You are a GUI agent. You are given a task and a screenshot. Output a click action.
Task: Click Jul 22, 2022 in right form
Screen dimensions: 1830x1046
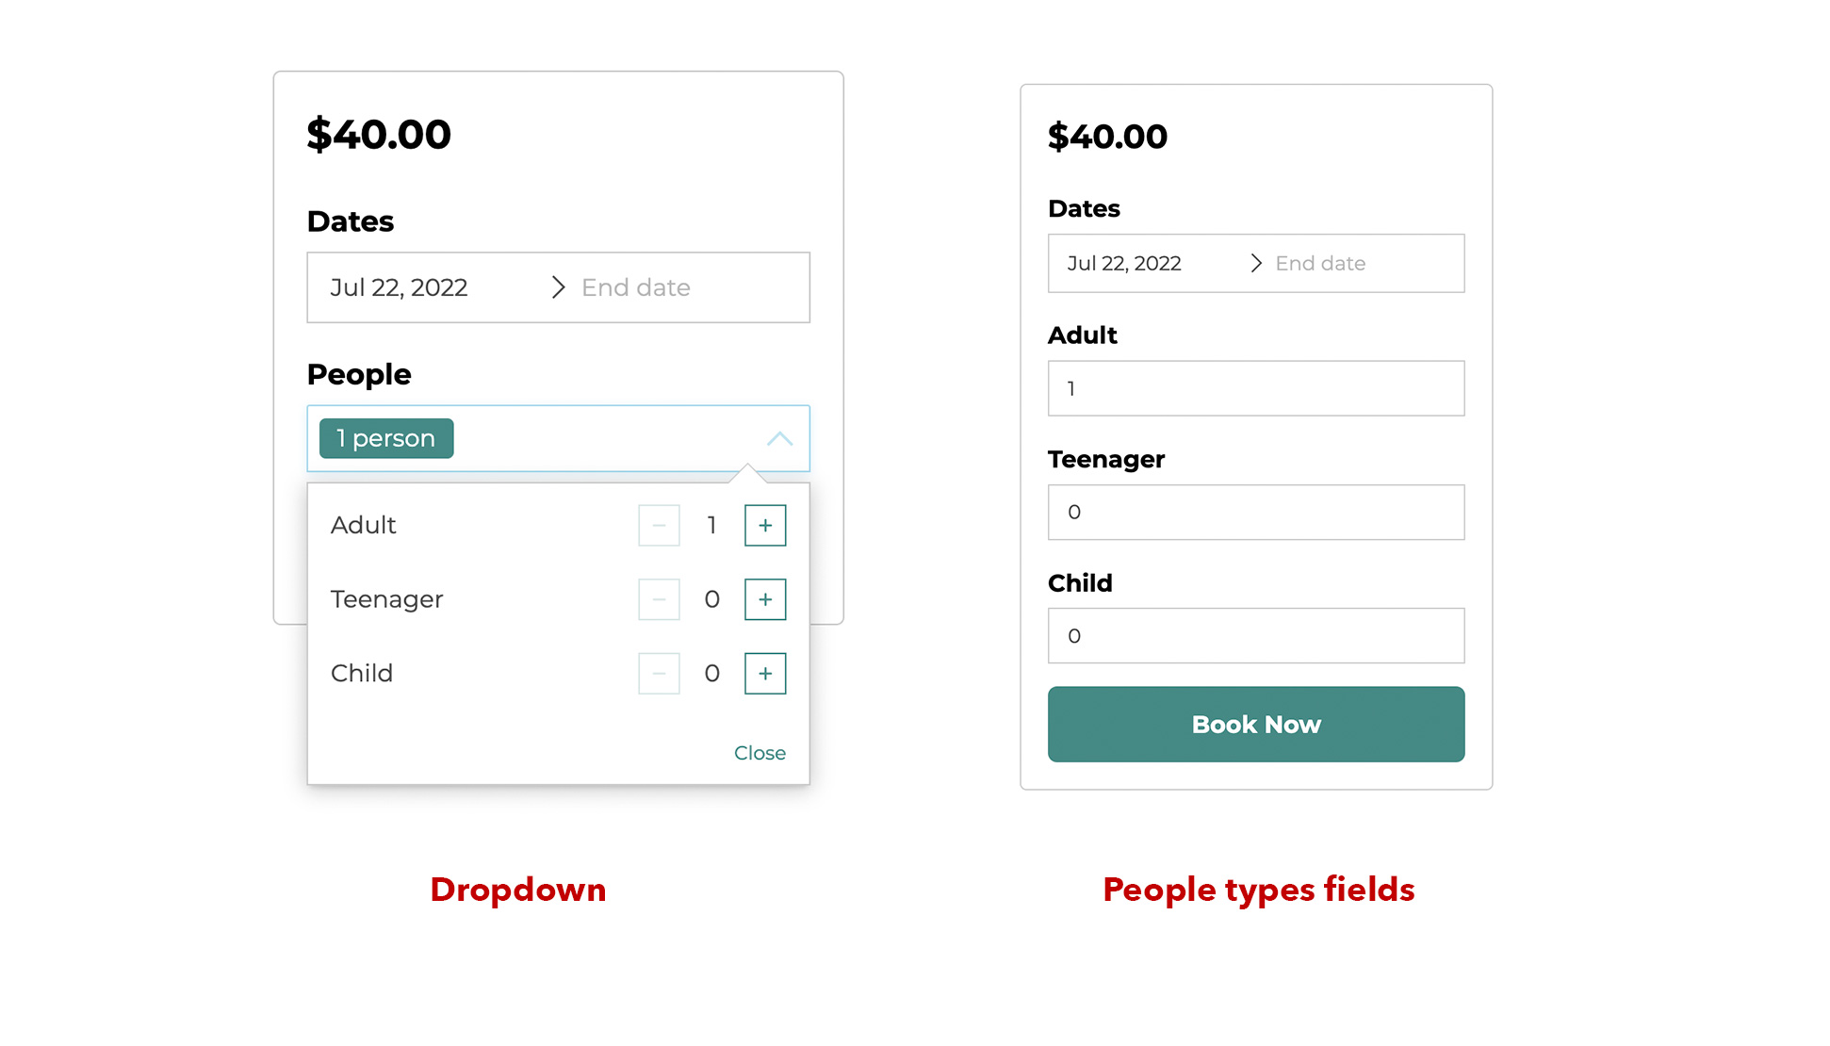(x=1124, y=264)
